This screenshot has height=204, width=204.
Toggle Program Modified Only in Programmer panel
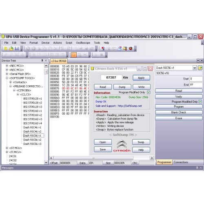pos(200,102)
